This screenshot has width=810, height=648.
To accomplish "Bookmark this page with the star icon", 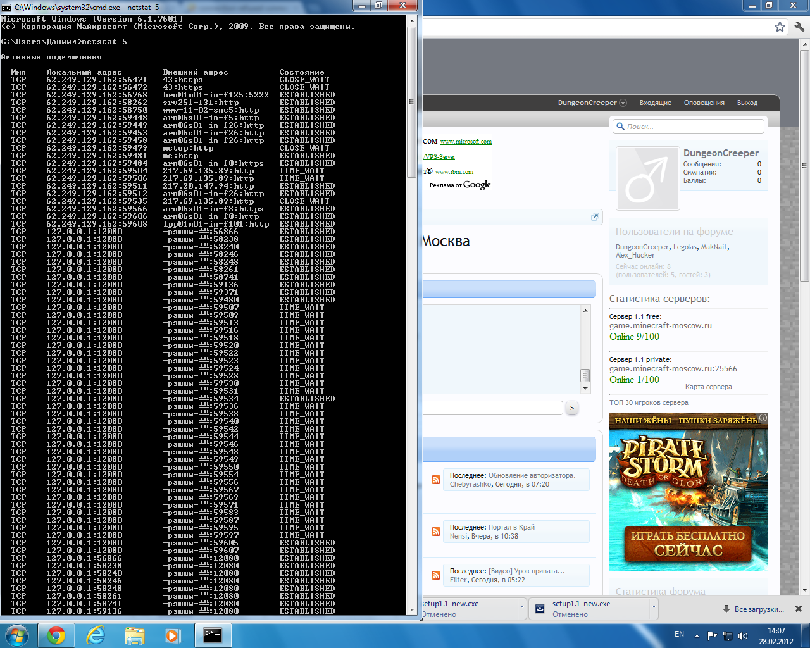I will coord(780,27).
